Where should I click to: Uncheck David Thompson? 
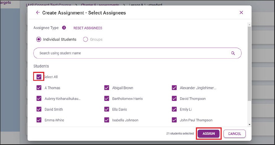tap(174, 99)
